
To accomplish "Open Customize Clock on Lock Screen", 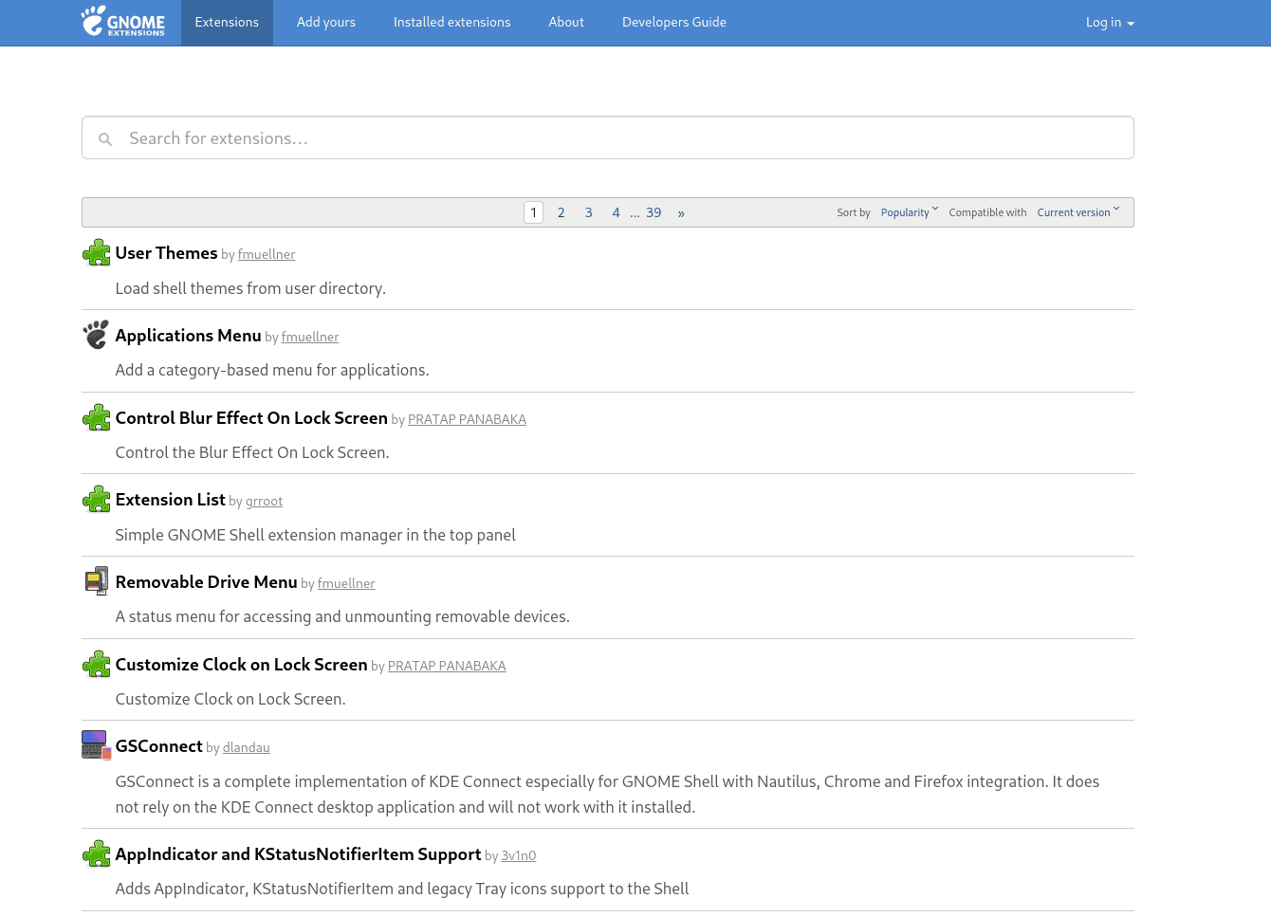I will point(241,665).
